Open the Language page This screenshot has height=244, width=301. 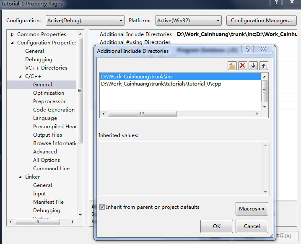(45, 118)
